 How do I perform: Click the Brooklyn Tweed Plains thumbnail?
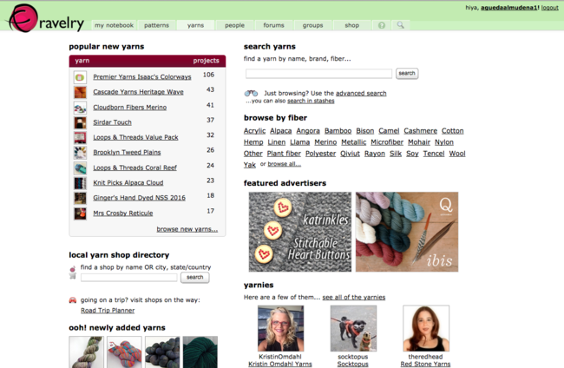[80, 153]
